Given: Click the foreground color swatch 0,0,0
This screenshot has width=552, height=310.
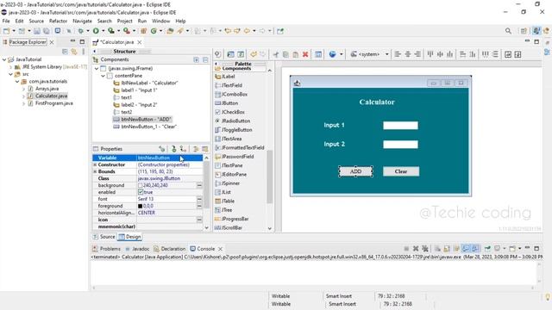Looking at the screenshot, I should click(141, 206).
